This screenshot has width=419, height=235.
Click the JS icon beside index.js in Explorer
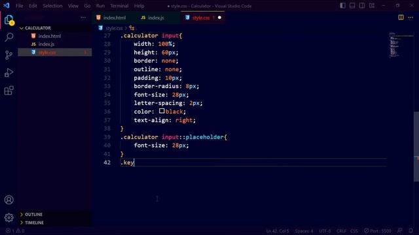pyautogui.click(x=33, y=44)
